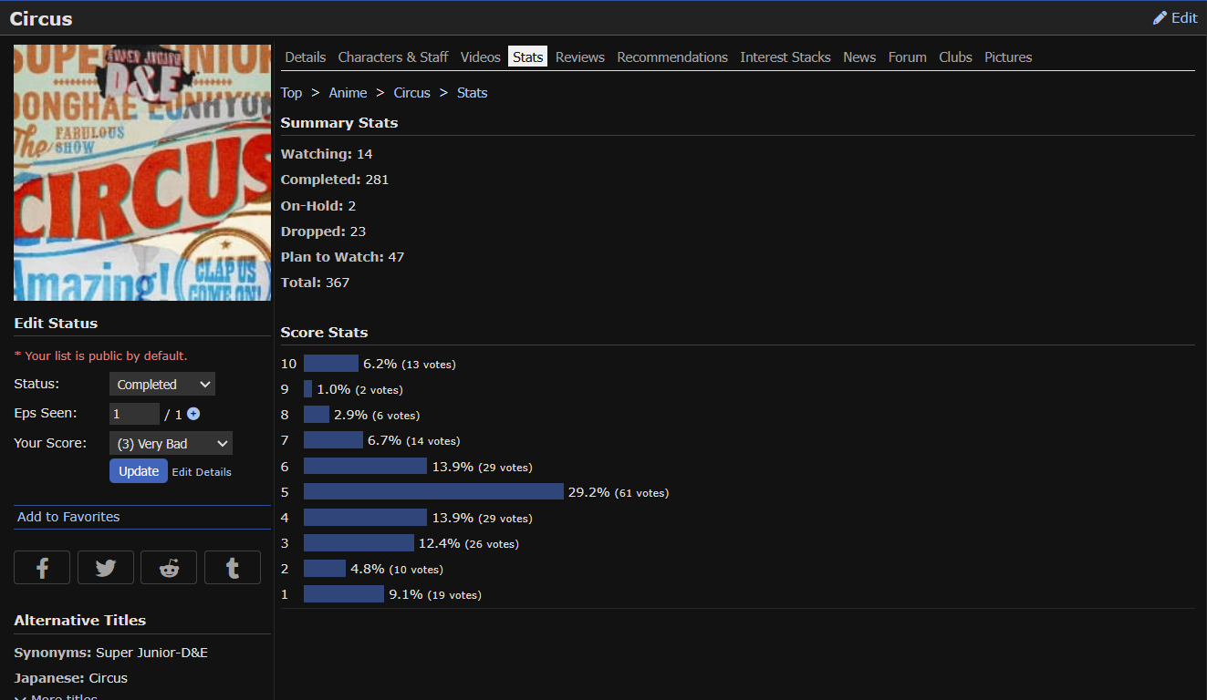The height and width of the screenshot is (700, 1207).
Task: Go to Top breadcrumb
Action: tap(291, 93)
